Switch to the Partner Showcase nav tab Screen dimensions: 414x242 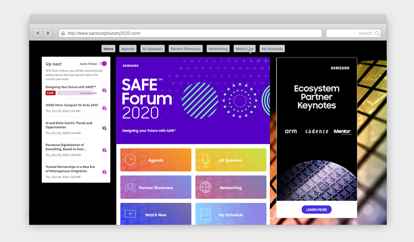click(185, 49)
